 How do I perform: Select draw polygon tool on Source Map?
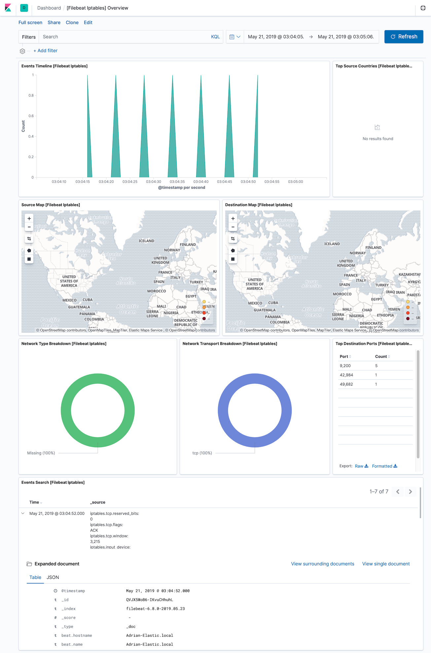(x=29, y=250)
